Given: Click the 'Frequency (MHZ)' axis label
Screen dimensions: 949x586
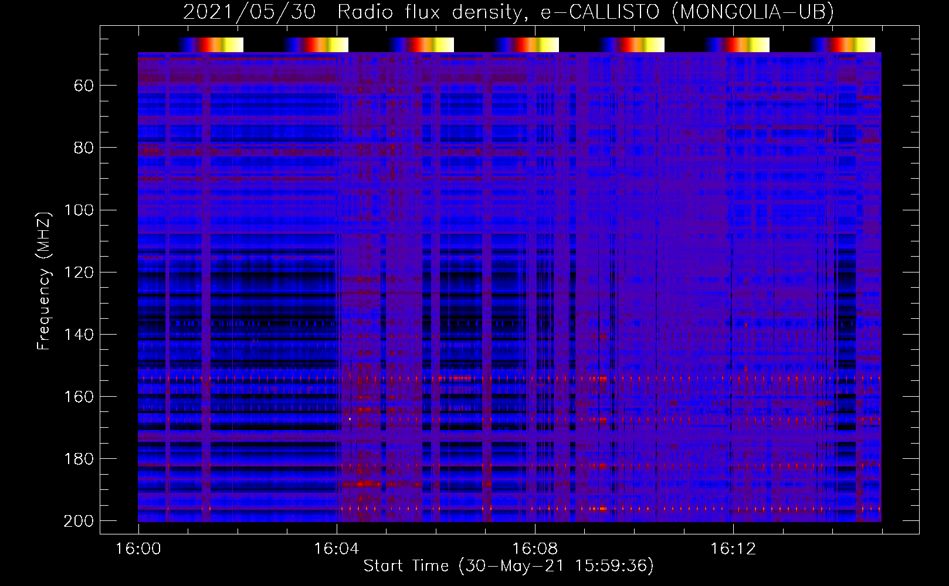Looking at the screenshot, I should click(x=44, y=281).
